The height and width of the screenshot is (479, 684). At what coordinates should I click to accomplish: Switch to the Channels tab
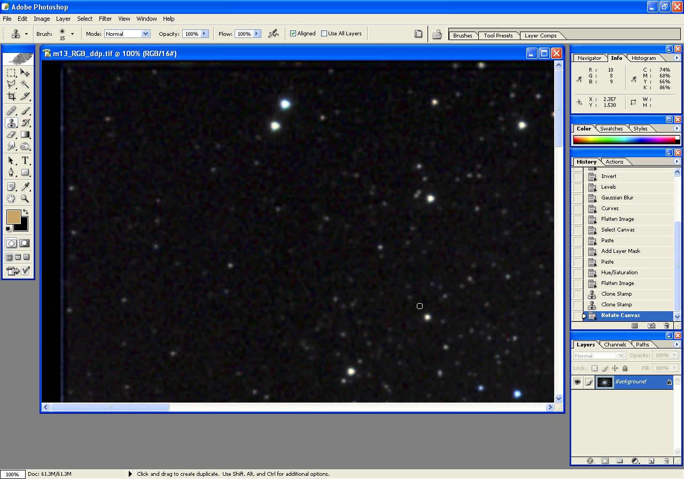615,345
